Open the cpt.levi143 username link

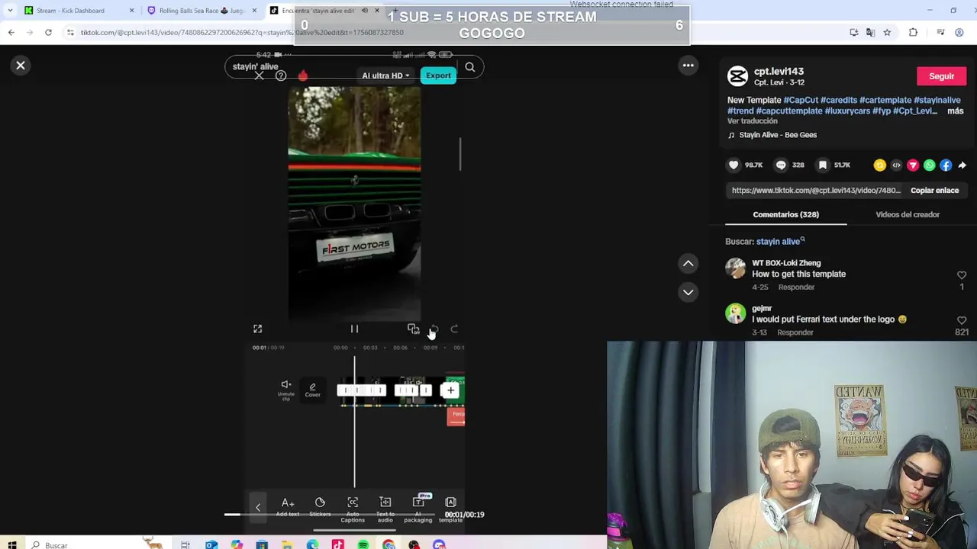click(779, 71)
